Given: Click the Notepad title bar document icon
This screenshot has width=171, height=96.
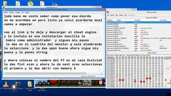Looking at the screenshot, I should pyautogui.click(x=4, y=10).
